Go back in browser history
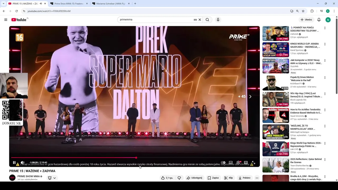 4,11
